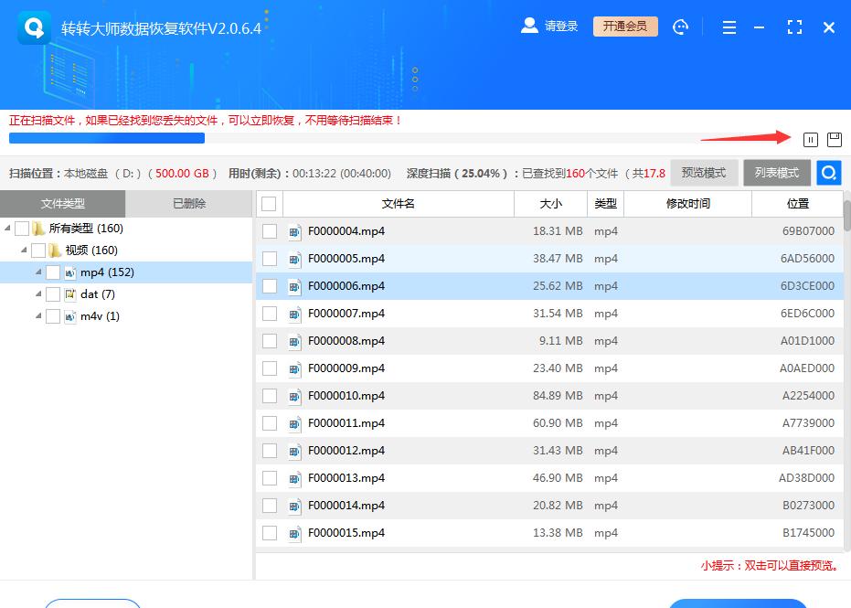Screen dimensions: 851x608
Task: Click the blue scan progress bar
Action: [x=107, y=138]
